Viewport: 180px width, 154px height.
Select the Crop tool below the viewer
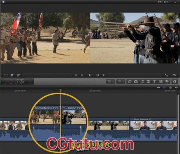[12, 75]
